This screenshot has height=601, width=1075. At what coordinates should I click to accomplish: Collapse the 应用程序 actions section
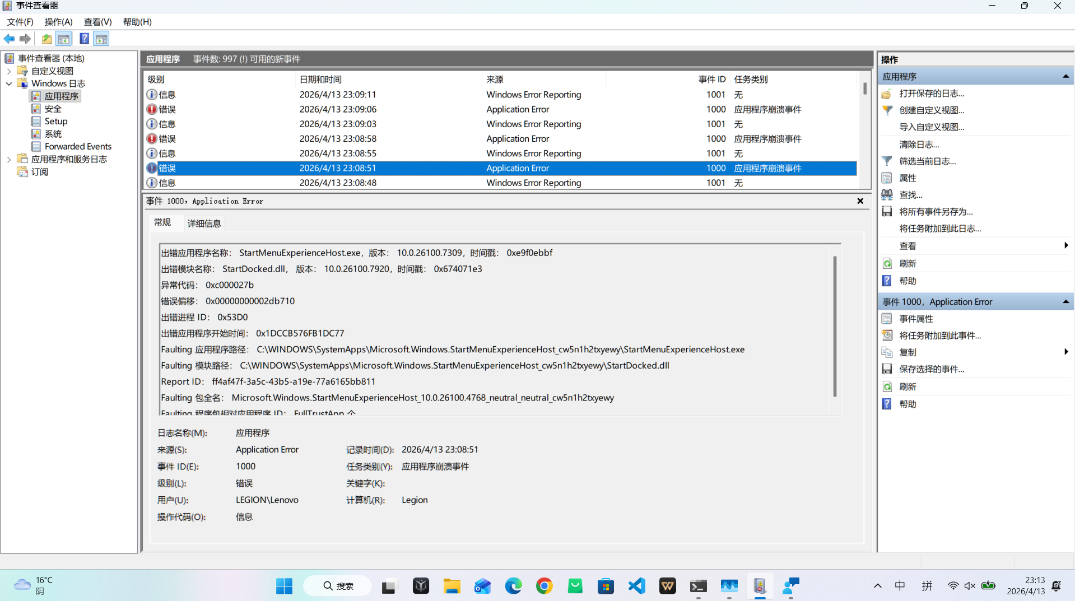[x=1065, y=76]
